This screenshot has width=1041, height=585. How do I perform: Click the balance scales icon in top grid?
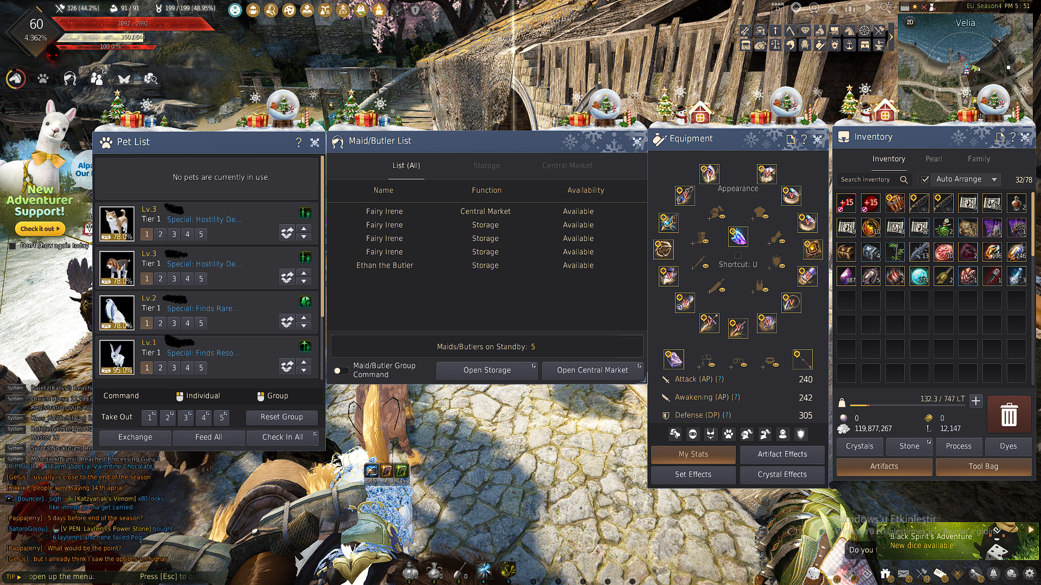776,45
